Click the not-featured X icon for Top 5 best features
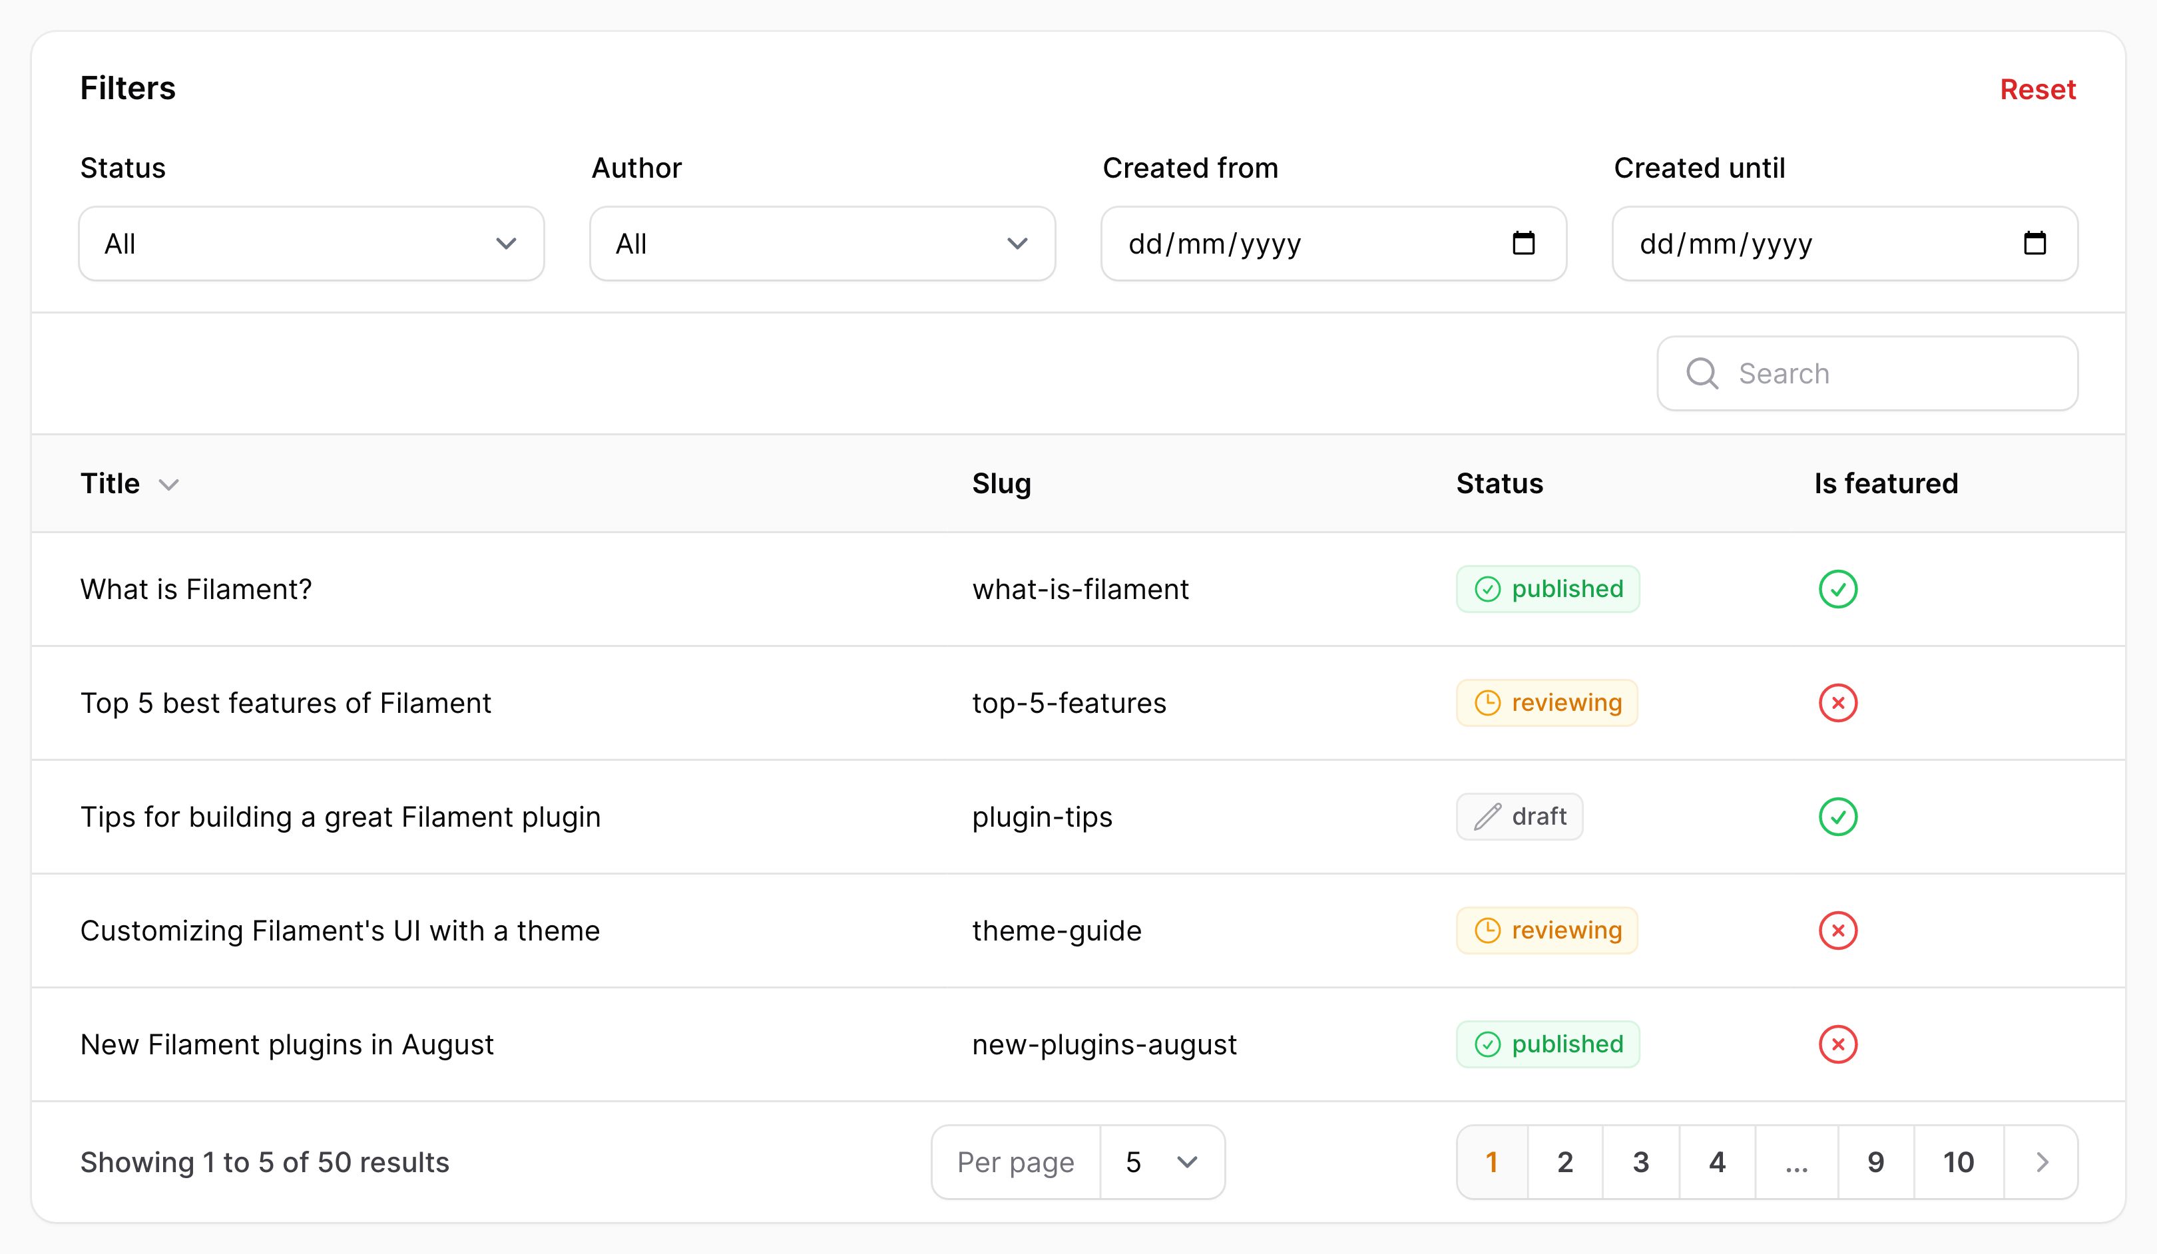The height and width of the screenshot is (1254, 2157). (x=1837, y=703)
